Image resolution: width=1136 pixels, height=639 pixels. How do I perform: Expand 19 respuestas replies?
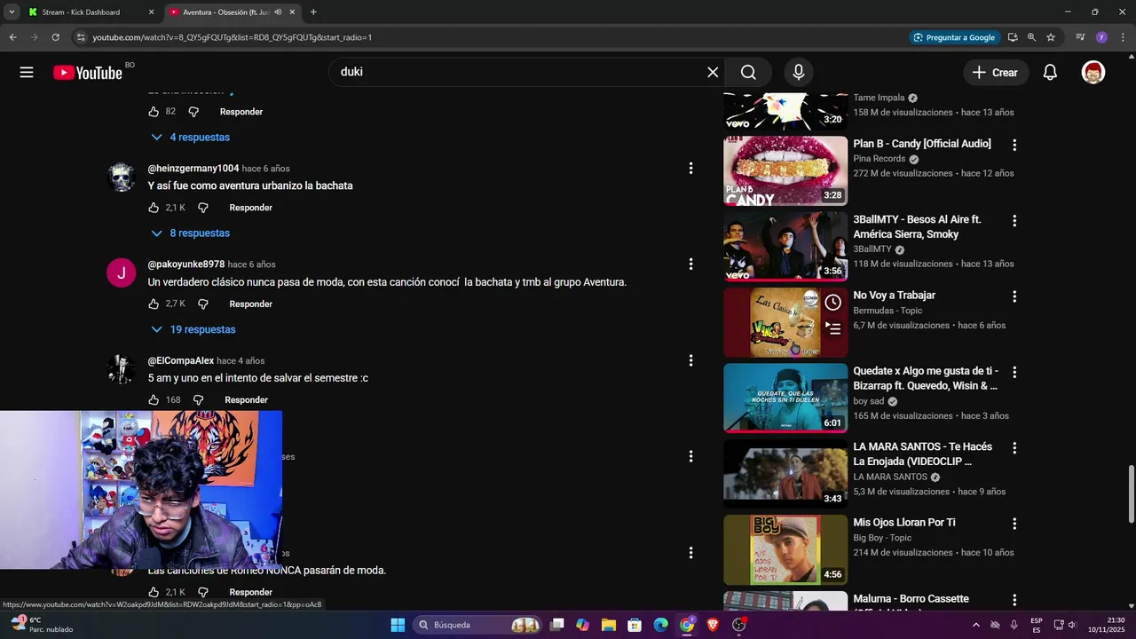(193, 329)
